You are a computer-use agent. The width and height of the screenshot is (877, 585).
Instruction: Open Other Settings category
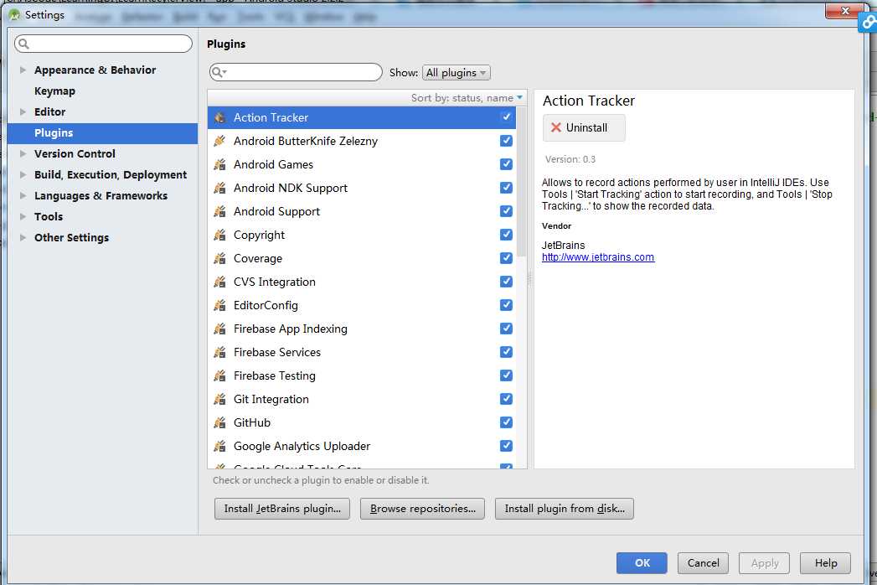coord(71,238)
